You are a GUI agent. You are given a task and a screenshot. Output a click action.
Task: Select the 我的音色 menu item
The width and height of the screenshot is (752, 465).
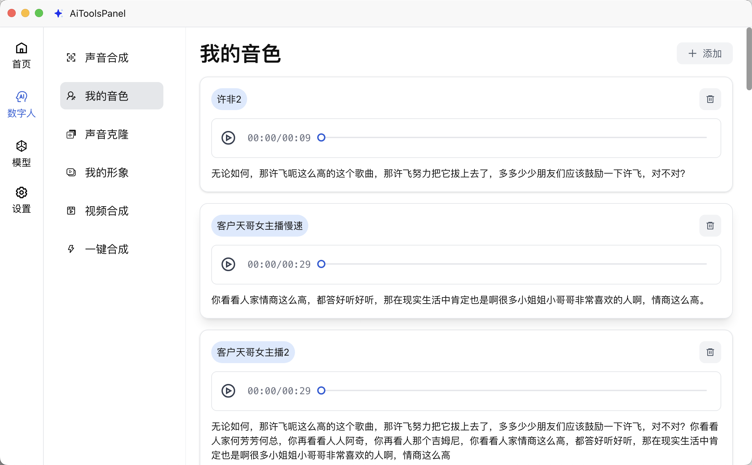(112, 96)
